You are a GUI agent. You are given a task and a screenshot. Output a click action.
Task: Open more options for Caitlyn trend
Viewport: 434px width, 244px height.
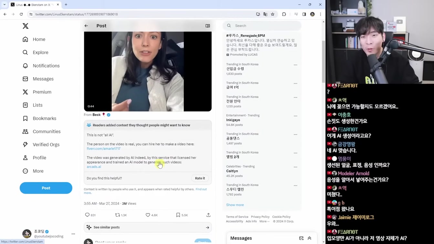coord(295,167)
